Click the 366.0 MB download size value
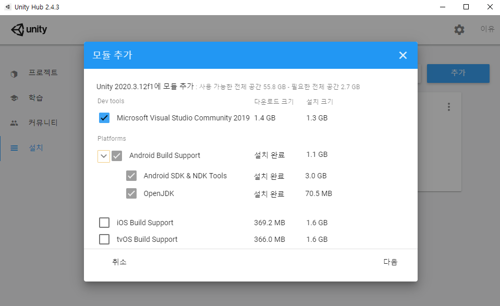Viewport: 500px width, 306px height. click(x=270, y=239)
